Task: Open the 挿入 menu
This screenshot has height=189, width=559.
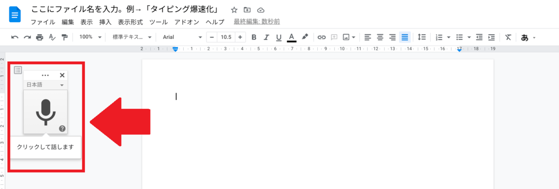Action: [x=105, y=22]
